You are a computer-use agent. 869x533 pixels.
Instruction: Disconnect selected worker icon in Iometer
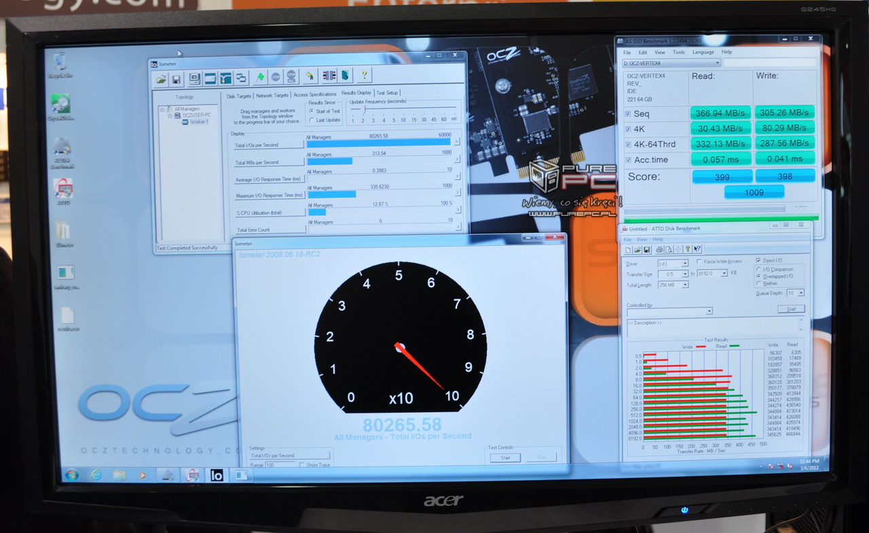tap(329, 76)
